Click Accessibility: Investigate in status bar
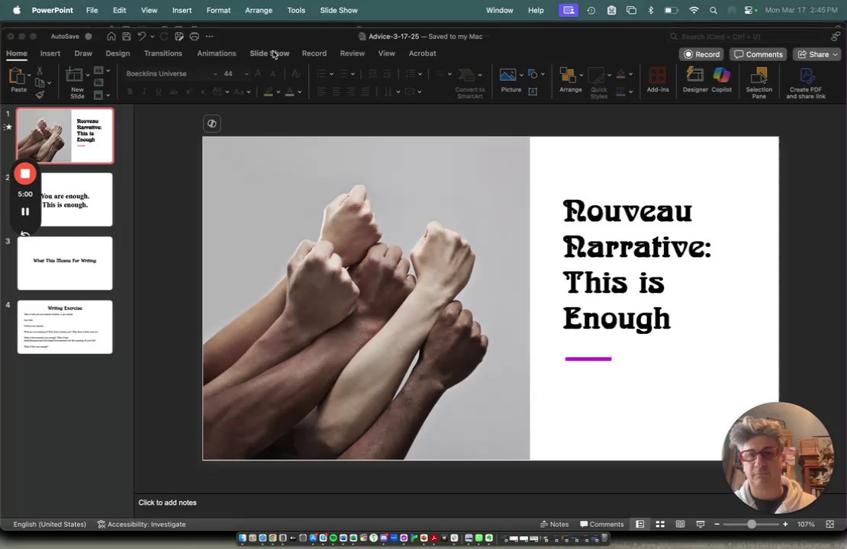The height and width of the screenshot is (549, 847). point(141,525)
